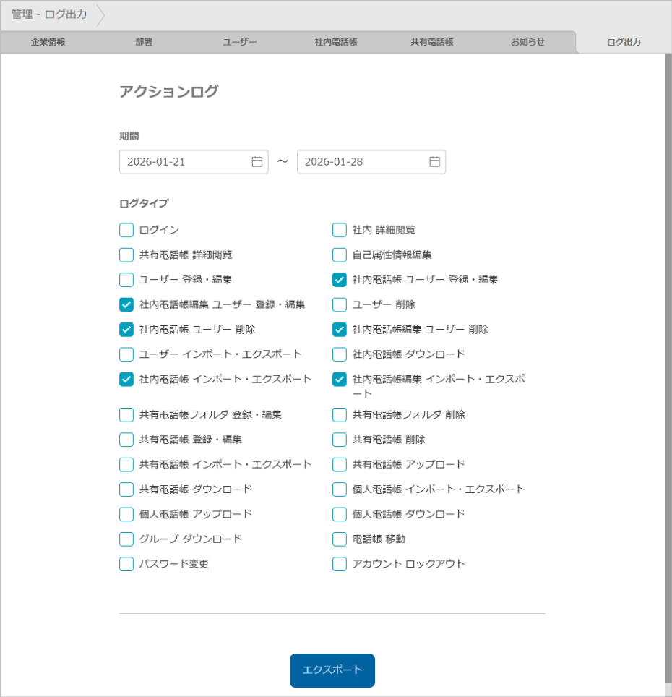Open the end date calendar icon
Screen dimensions: 672x697
point(434,162)
